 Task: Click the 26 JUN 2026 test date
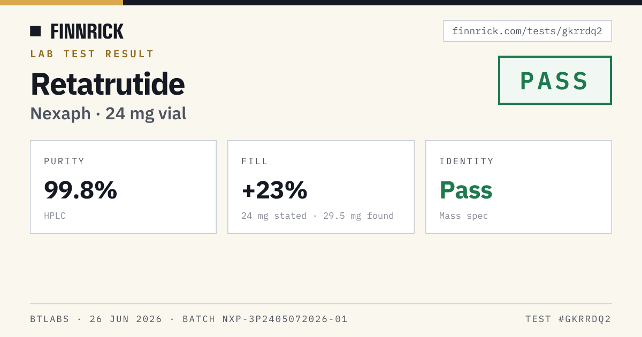[126, 319]
